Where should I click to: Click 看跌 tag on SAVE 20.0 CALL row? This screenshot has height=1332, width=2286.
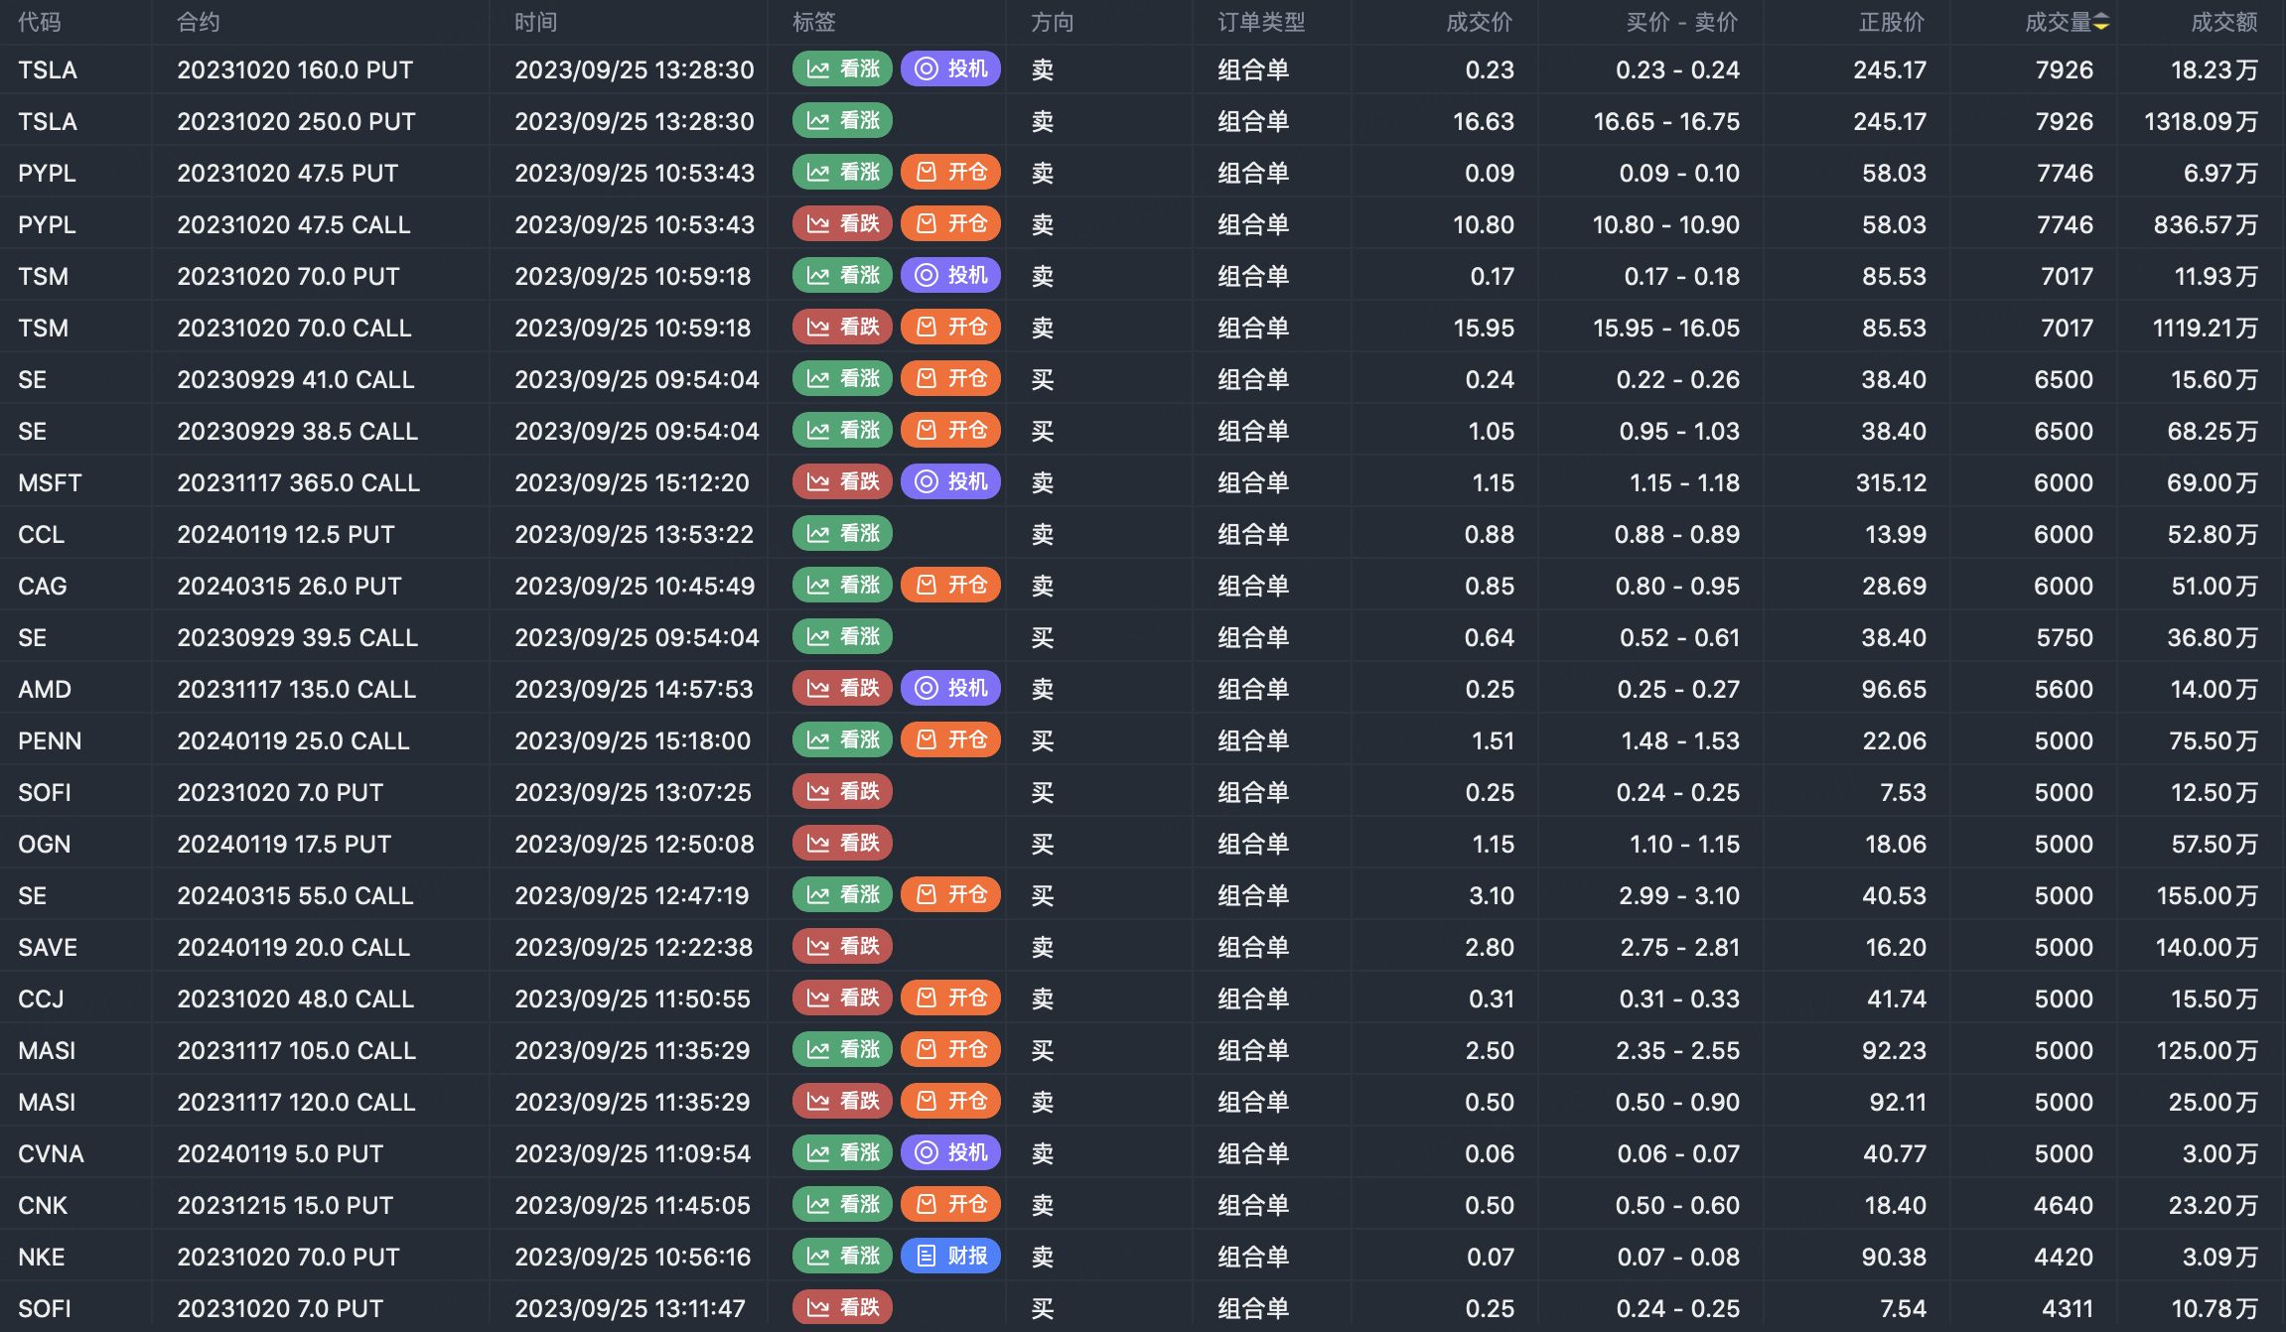coord(843,946)
